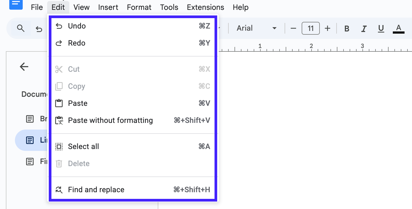Viewport: 412px width, 209px height.
Task: Choose Redo from the Edit menu
Action: coord(77,43)
